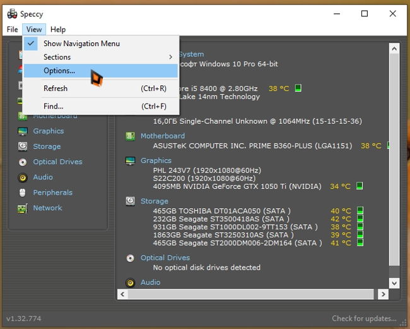
Task: Click GPU temperature indicator next to 34 °C
Action: tap(360, 186)
